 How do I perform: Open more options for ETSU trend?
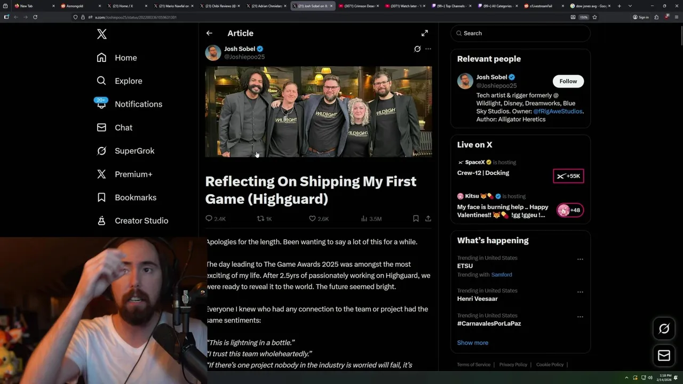point(580,259)
